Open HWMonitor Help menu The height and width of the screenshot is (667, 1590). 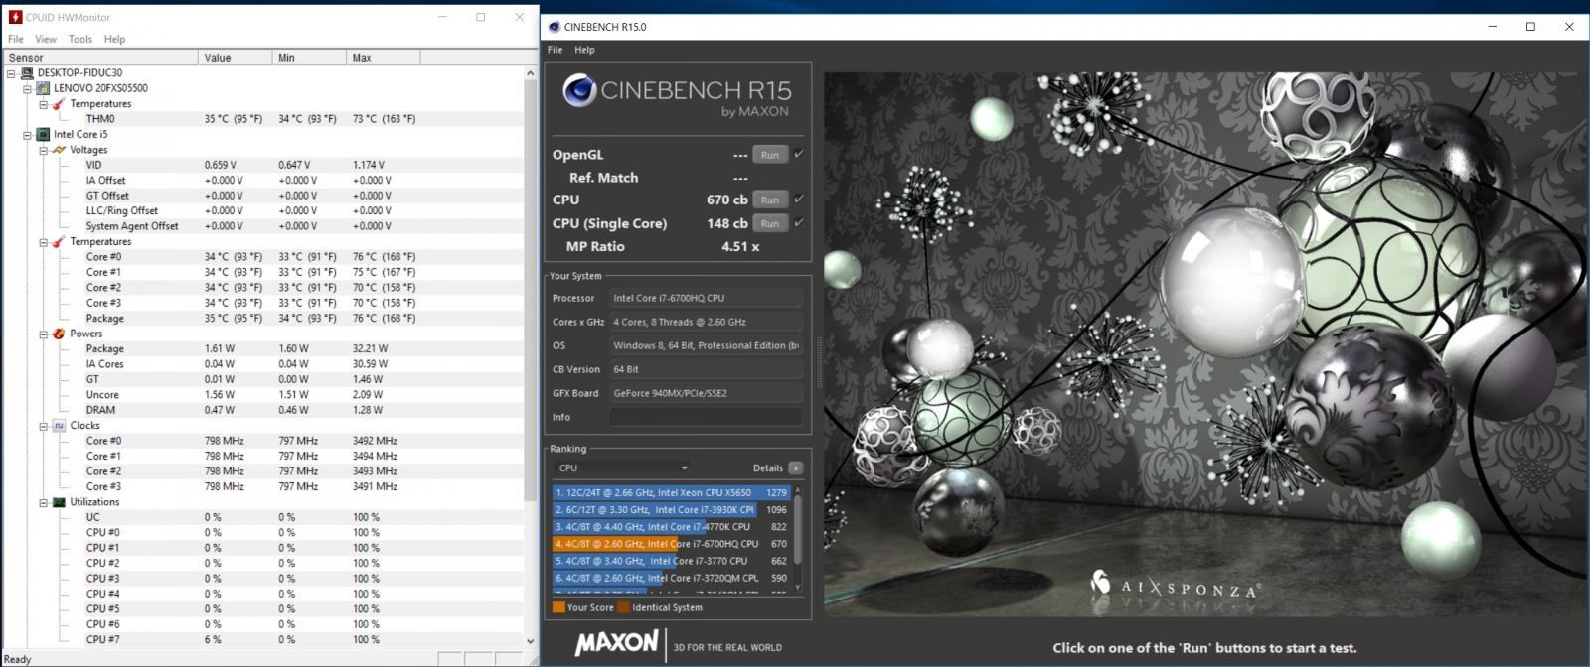[x=114, y=39]
